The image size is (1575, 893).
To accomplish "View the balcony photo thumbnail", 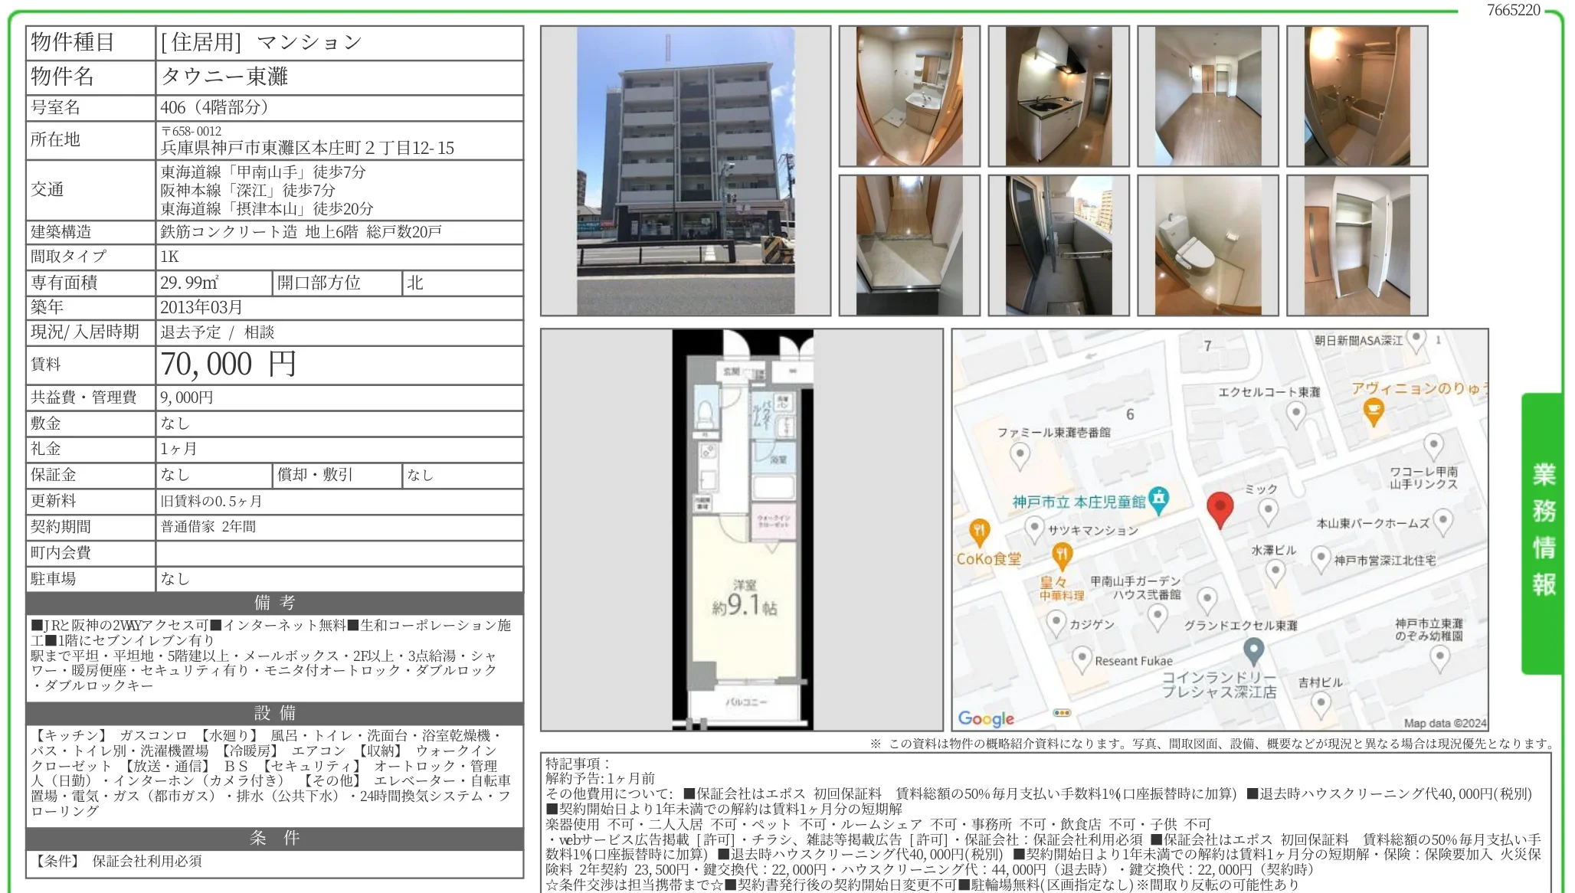I will pyautogui.click(x=1057, y=245).
